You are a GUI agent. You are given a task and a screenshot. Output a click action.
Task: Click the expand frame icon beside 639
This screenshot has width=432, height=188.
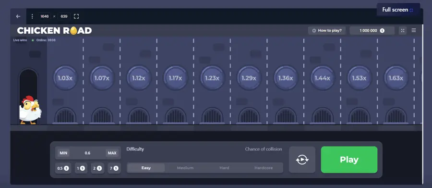coord(76,16)
